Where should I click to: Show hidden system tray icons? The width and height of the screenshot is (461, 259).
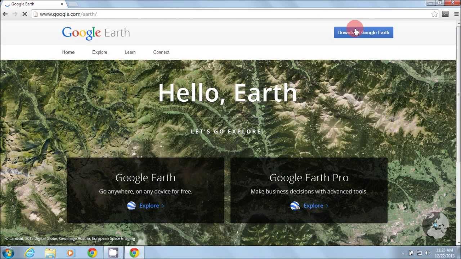click(403, 253)
